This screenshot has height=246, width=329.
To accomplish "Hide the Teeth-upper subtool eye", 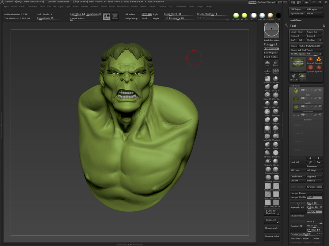I will pos(320,107).
